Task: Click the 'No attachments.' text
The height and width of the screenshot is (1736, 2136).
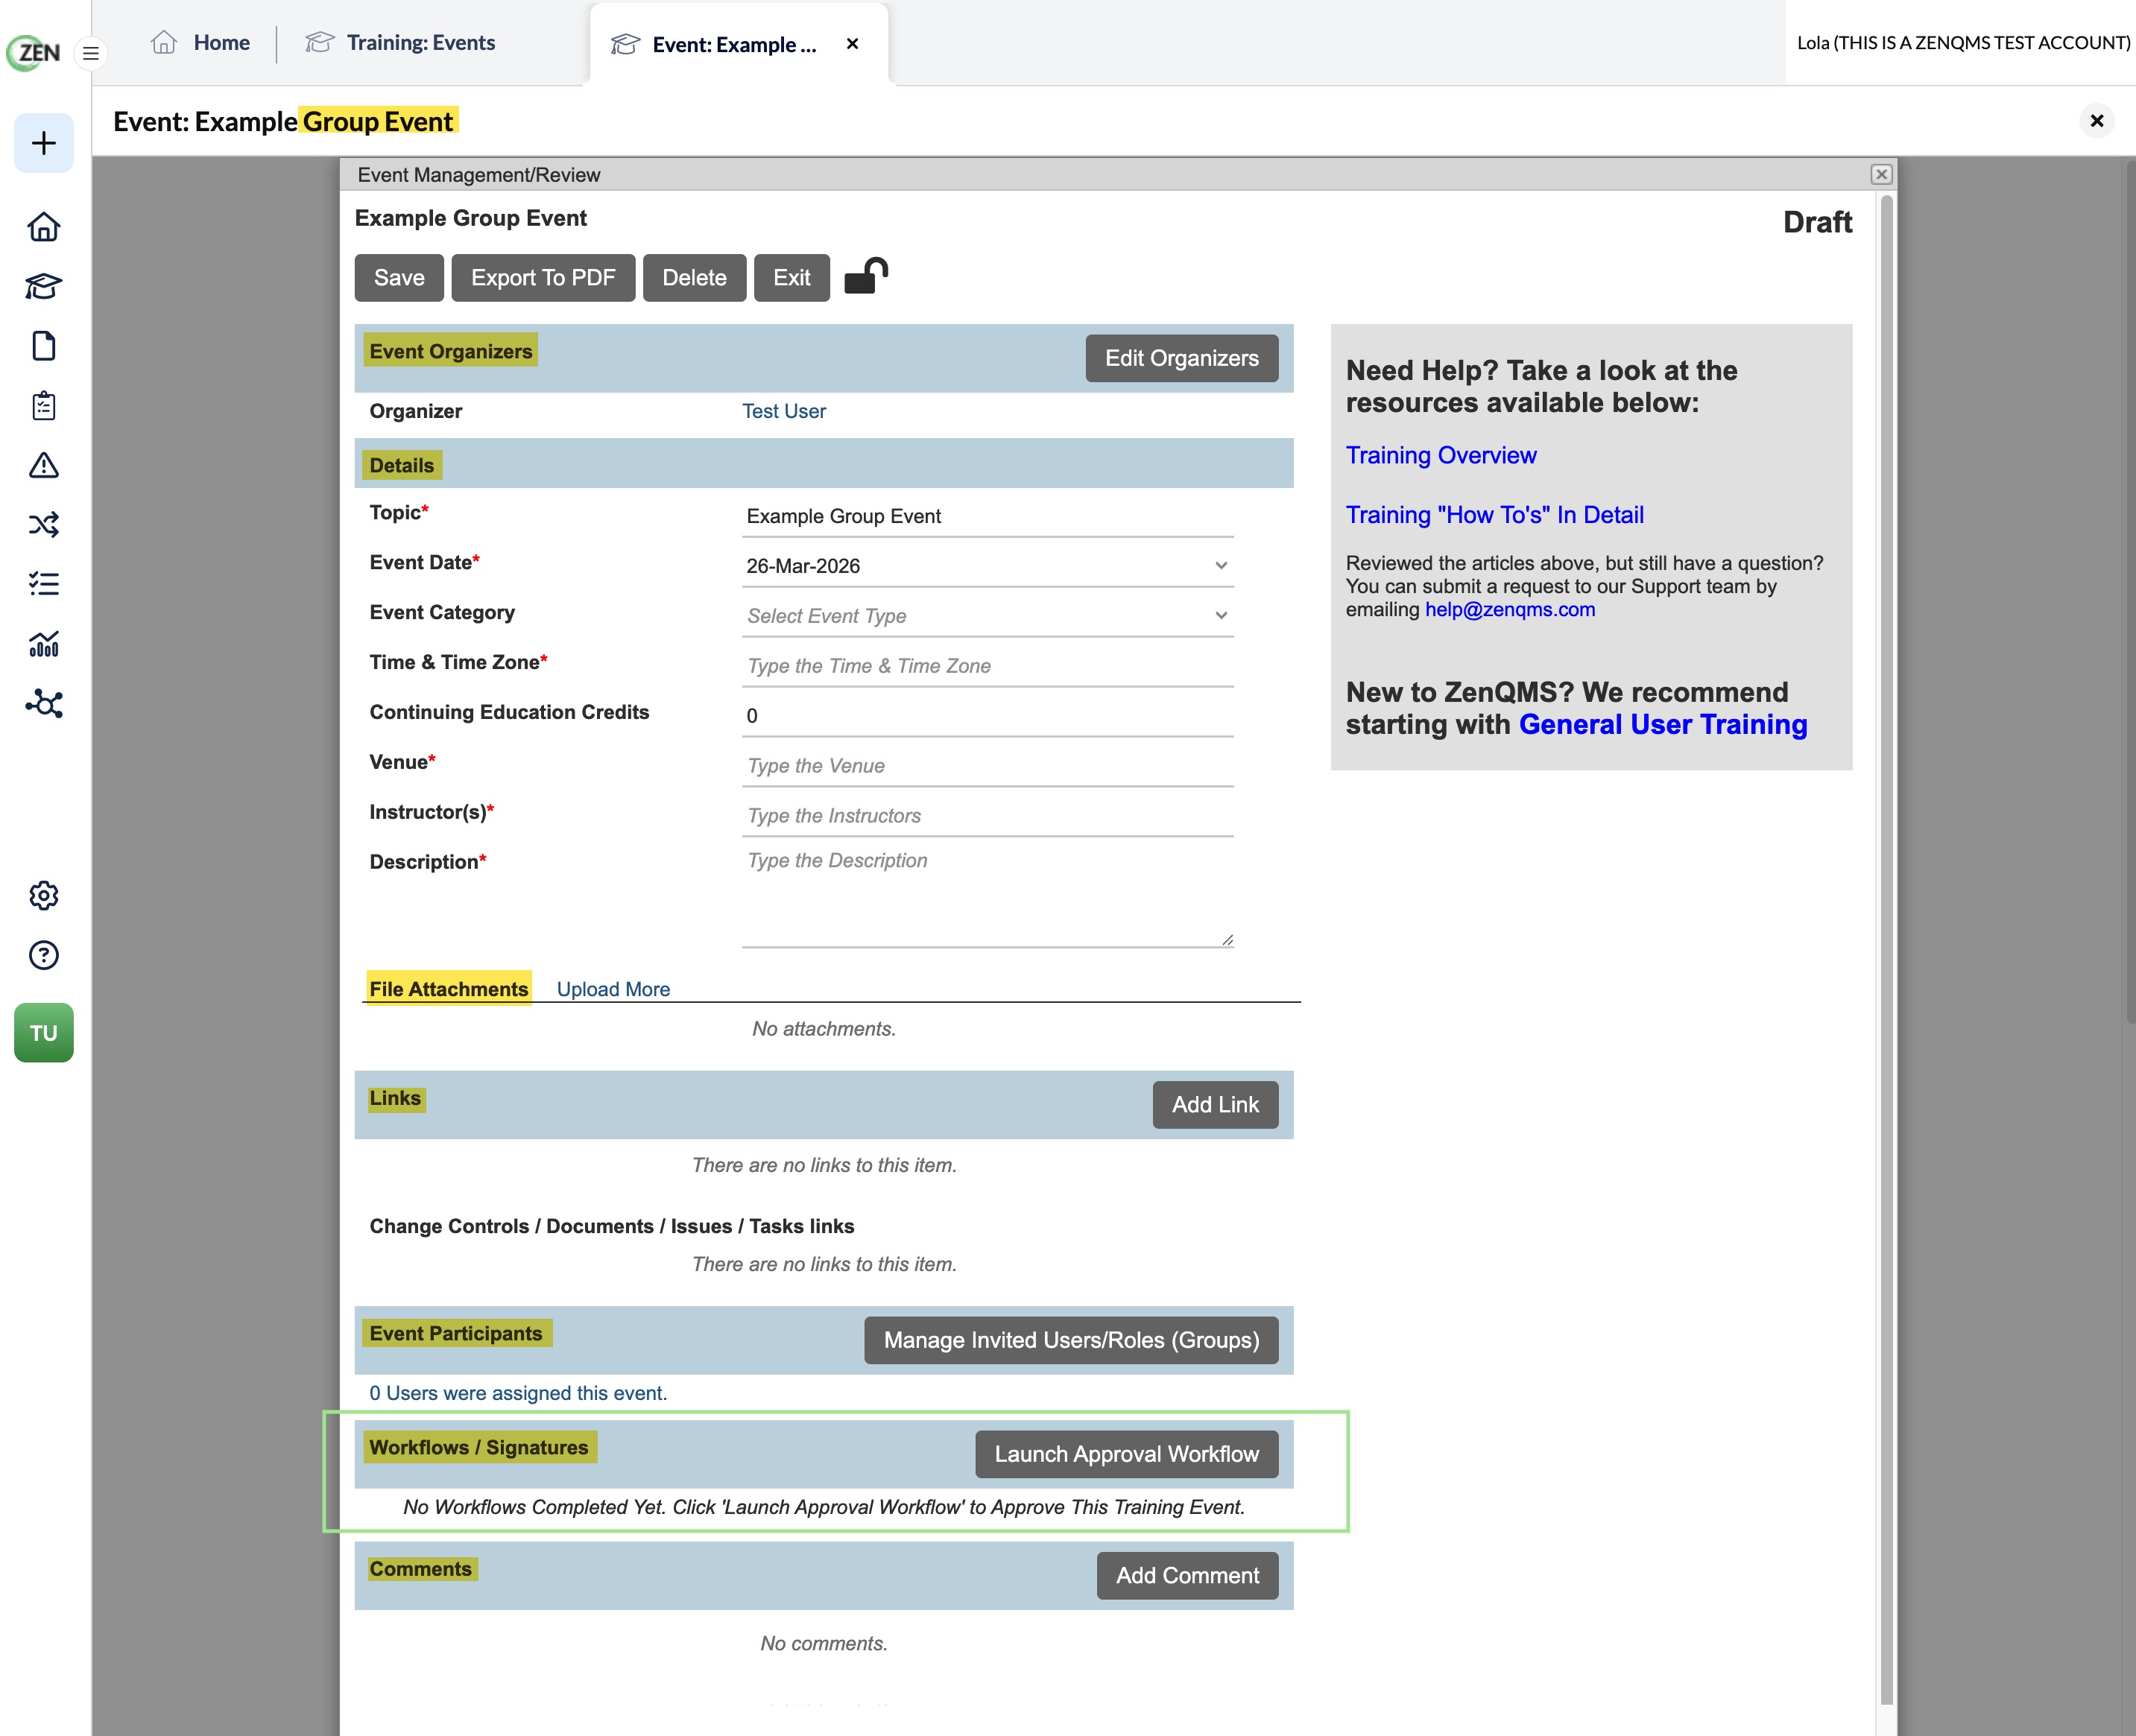Action: coord(824,1029)
